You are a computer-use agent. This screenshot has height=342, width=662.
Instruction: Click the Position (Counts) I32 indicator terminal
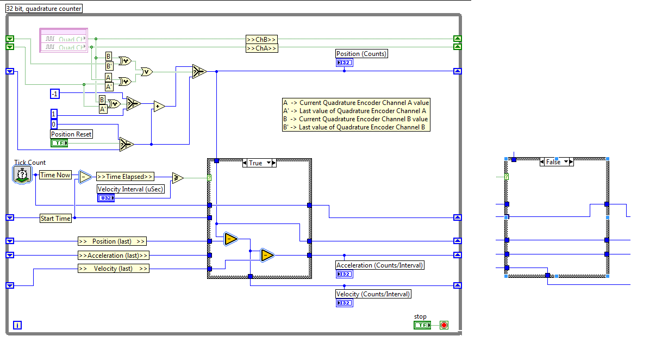coord(345,63)
